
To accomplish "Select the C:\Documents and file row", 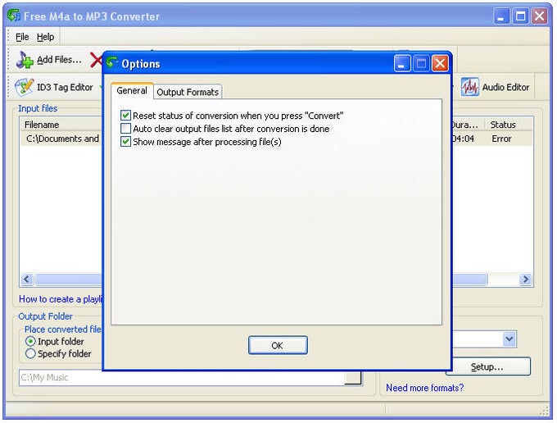I will [x=62, y=139].
